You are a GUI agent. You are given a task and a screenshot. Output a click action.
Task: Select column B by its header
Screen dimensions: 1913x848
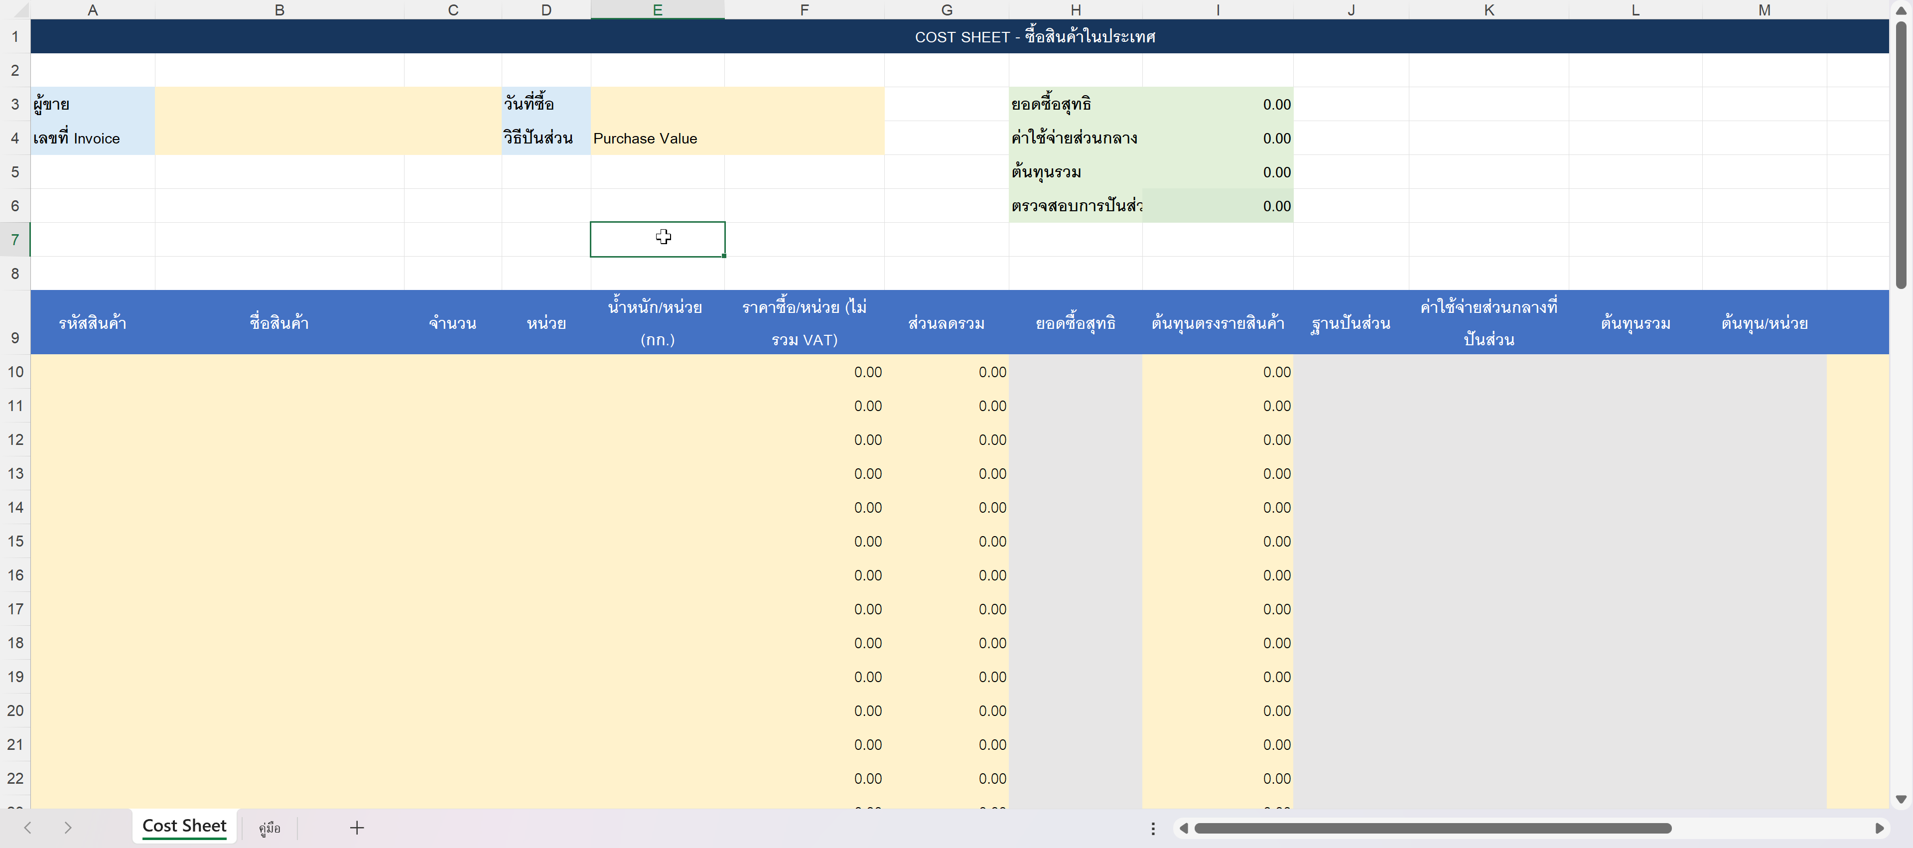(x=279, y=9)
